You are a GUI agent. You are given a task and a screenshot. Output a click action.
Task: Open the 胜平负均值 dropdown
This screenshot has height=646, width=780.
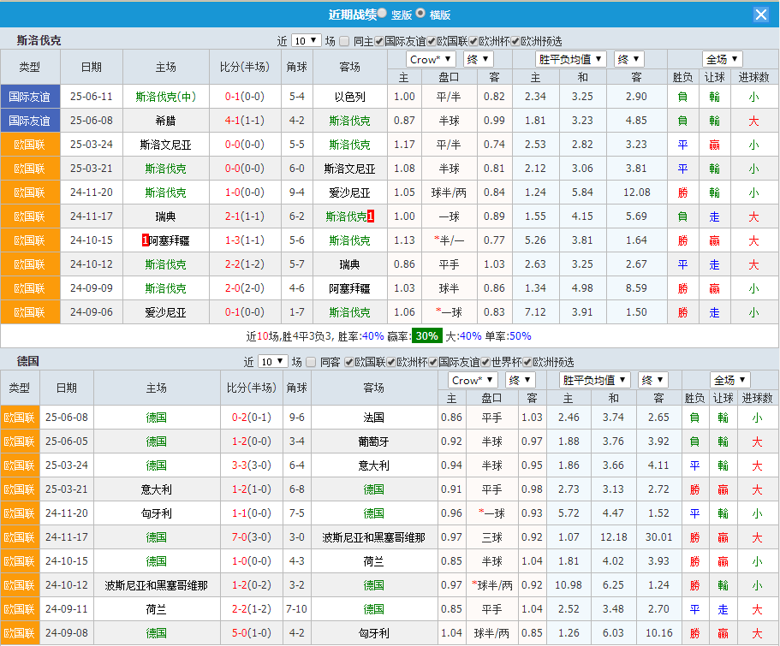[569, 58]
